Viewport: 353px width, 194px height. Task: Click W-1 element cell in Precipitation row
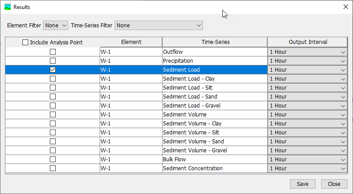point(131,61)
